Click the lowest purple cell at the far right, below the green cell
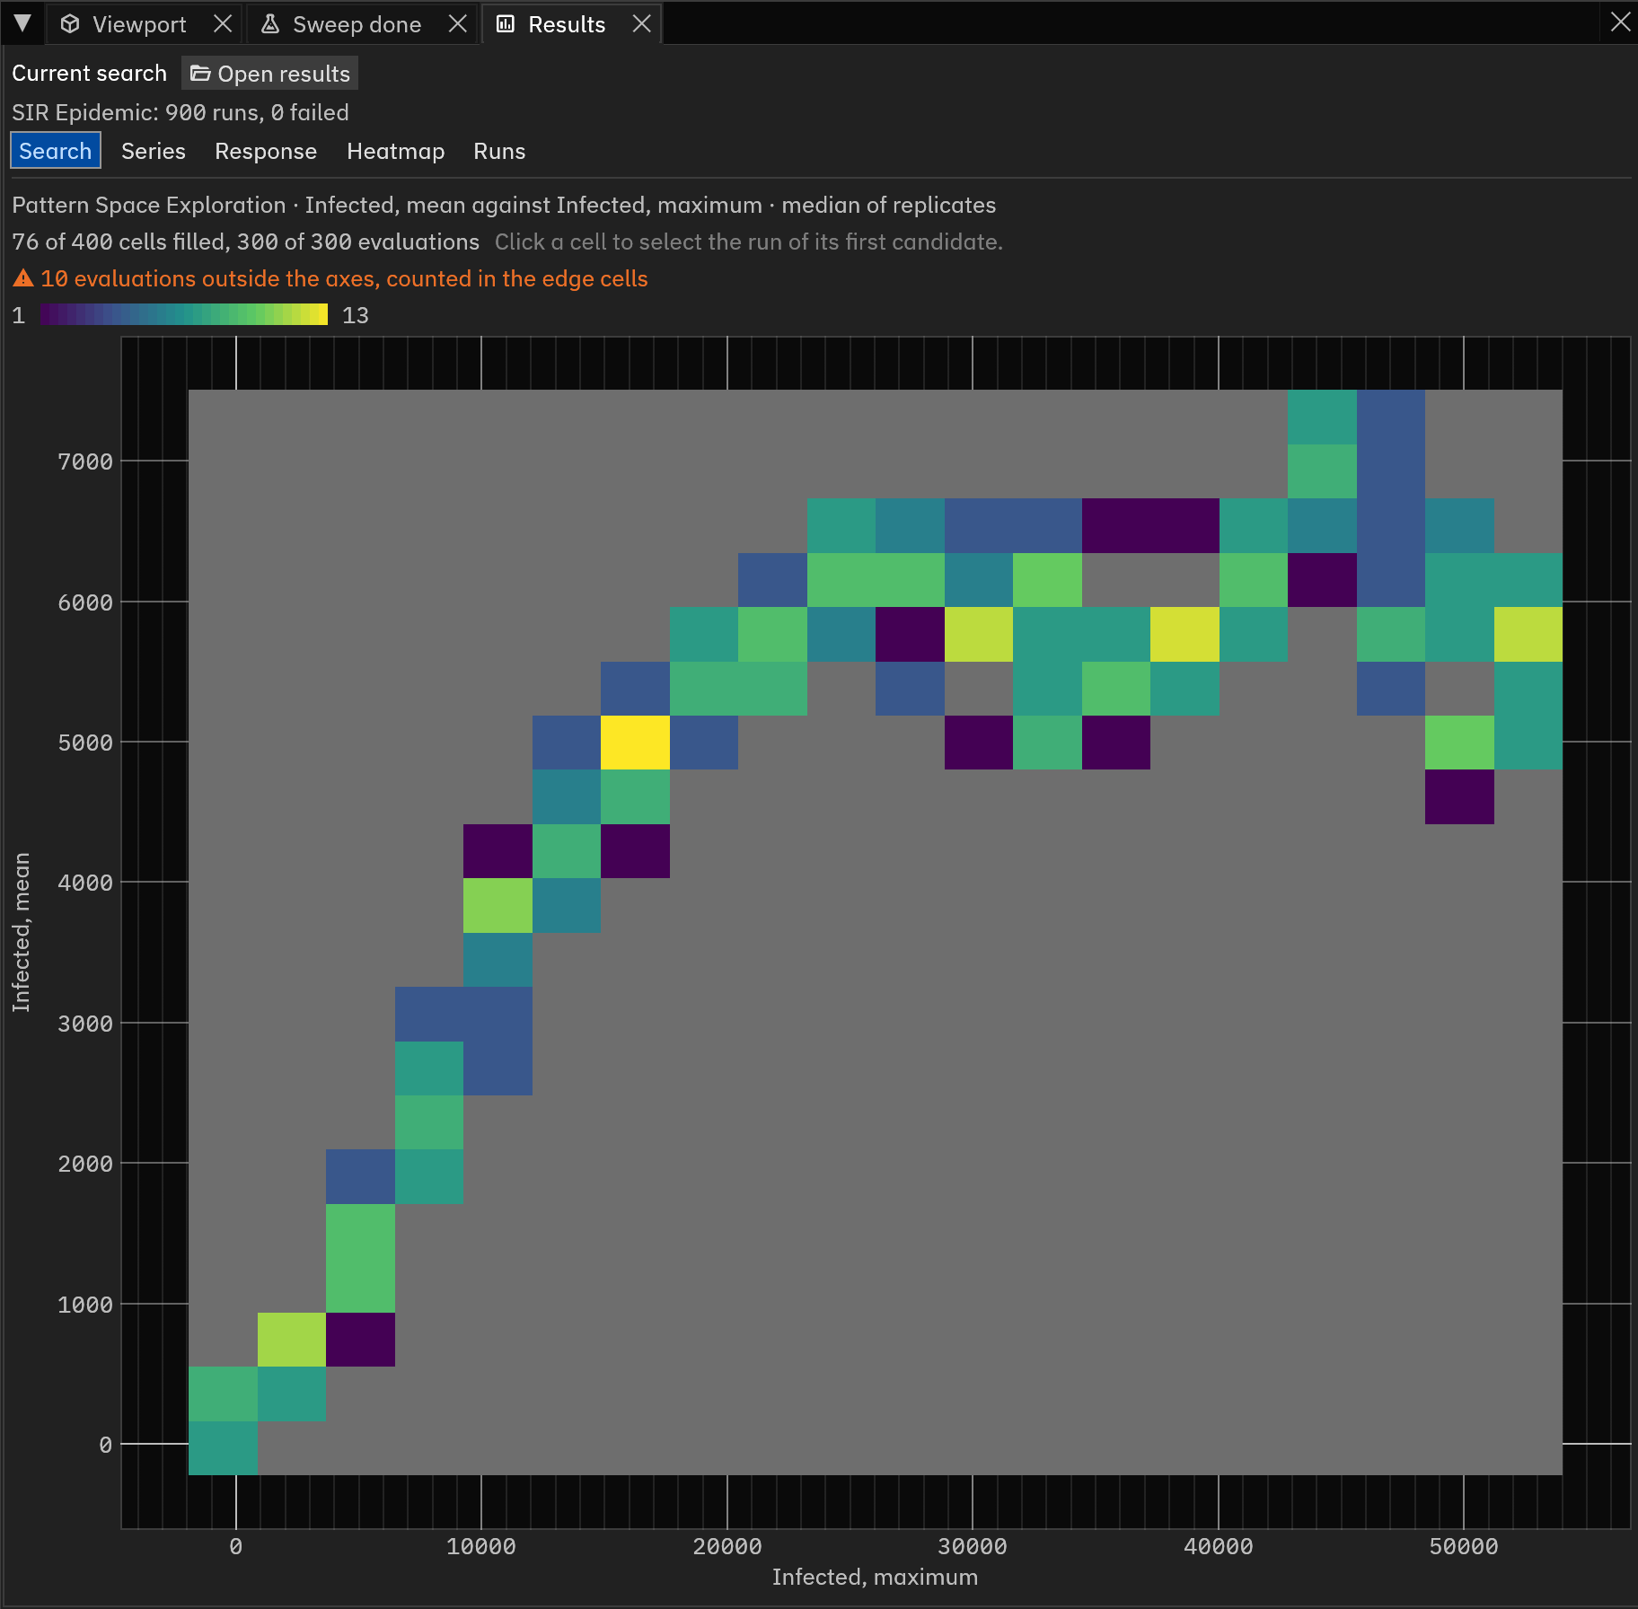 tap(1459, 796)
